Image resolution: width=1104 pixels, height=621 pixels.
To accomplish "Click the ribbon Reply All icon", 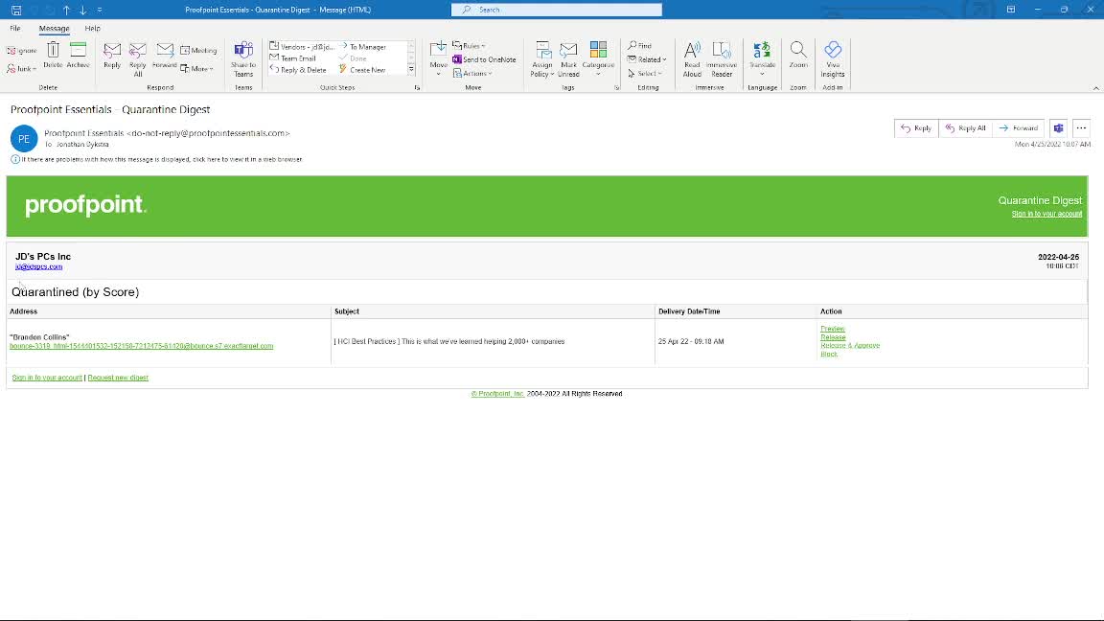I will coord(138,59).
